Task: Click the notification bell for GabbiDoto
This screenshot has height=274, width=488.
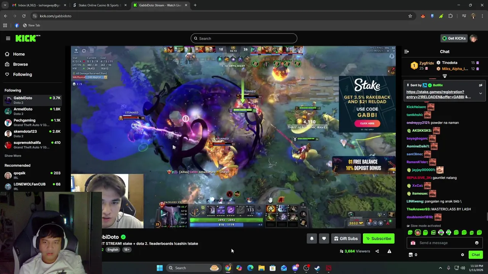Action: [311, 239]
